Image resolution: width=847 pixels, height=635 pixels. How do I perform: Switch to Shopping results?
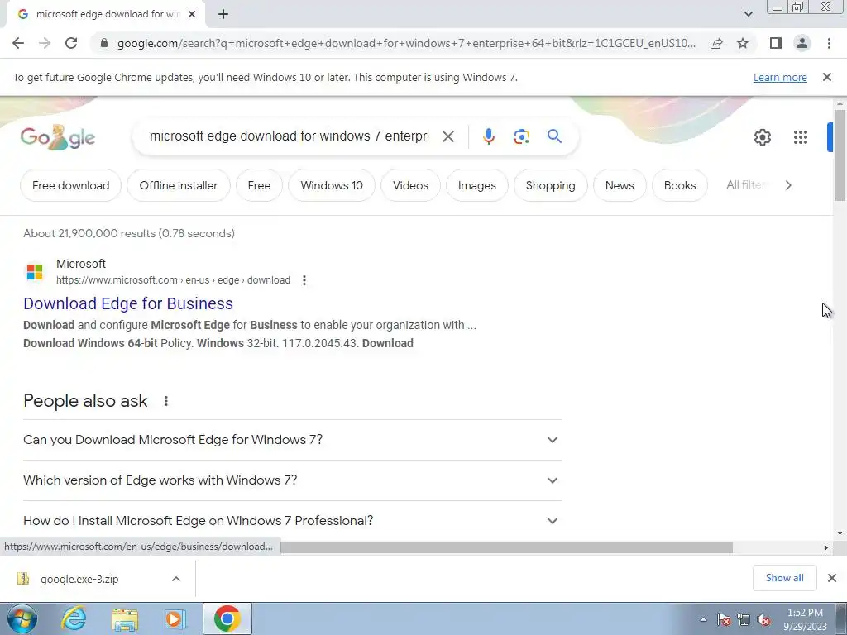point(550,185)
